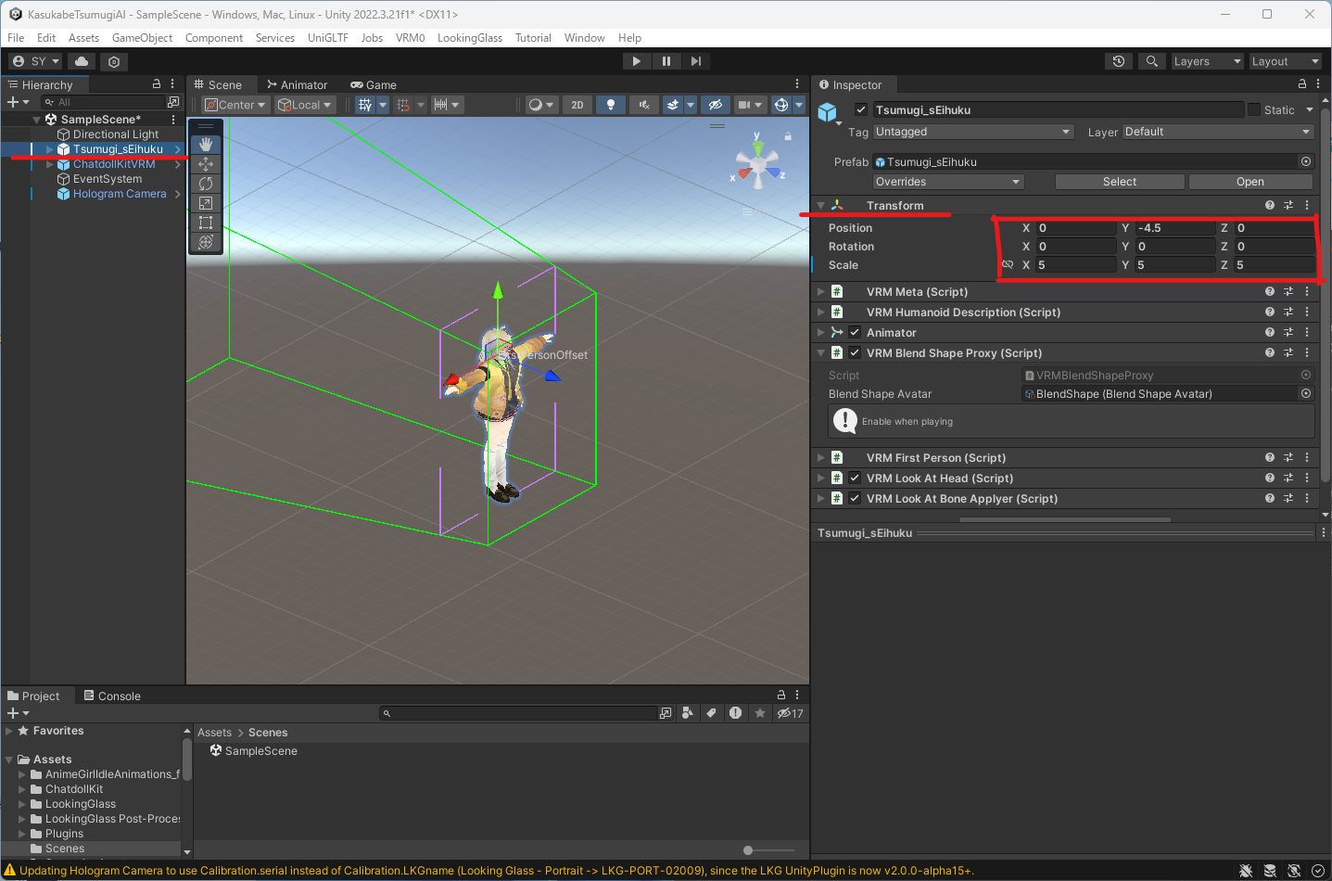The height and width of the screenshot is (881, 1332).
Task: Switch to the Game tab
Action: (x=374, y=84)
